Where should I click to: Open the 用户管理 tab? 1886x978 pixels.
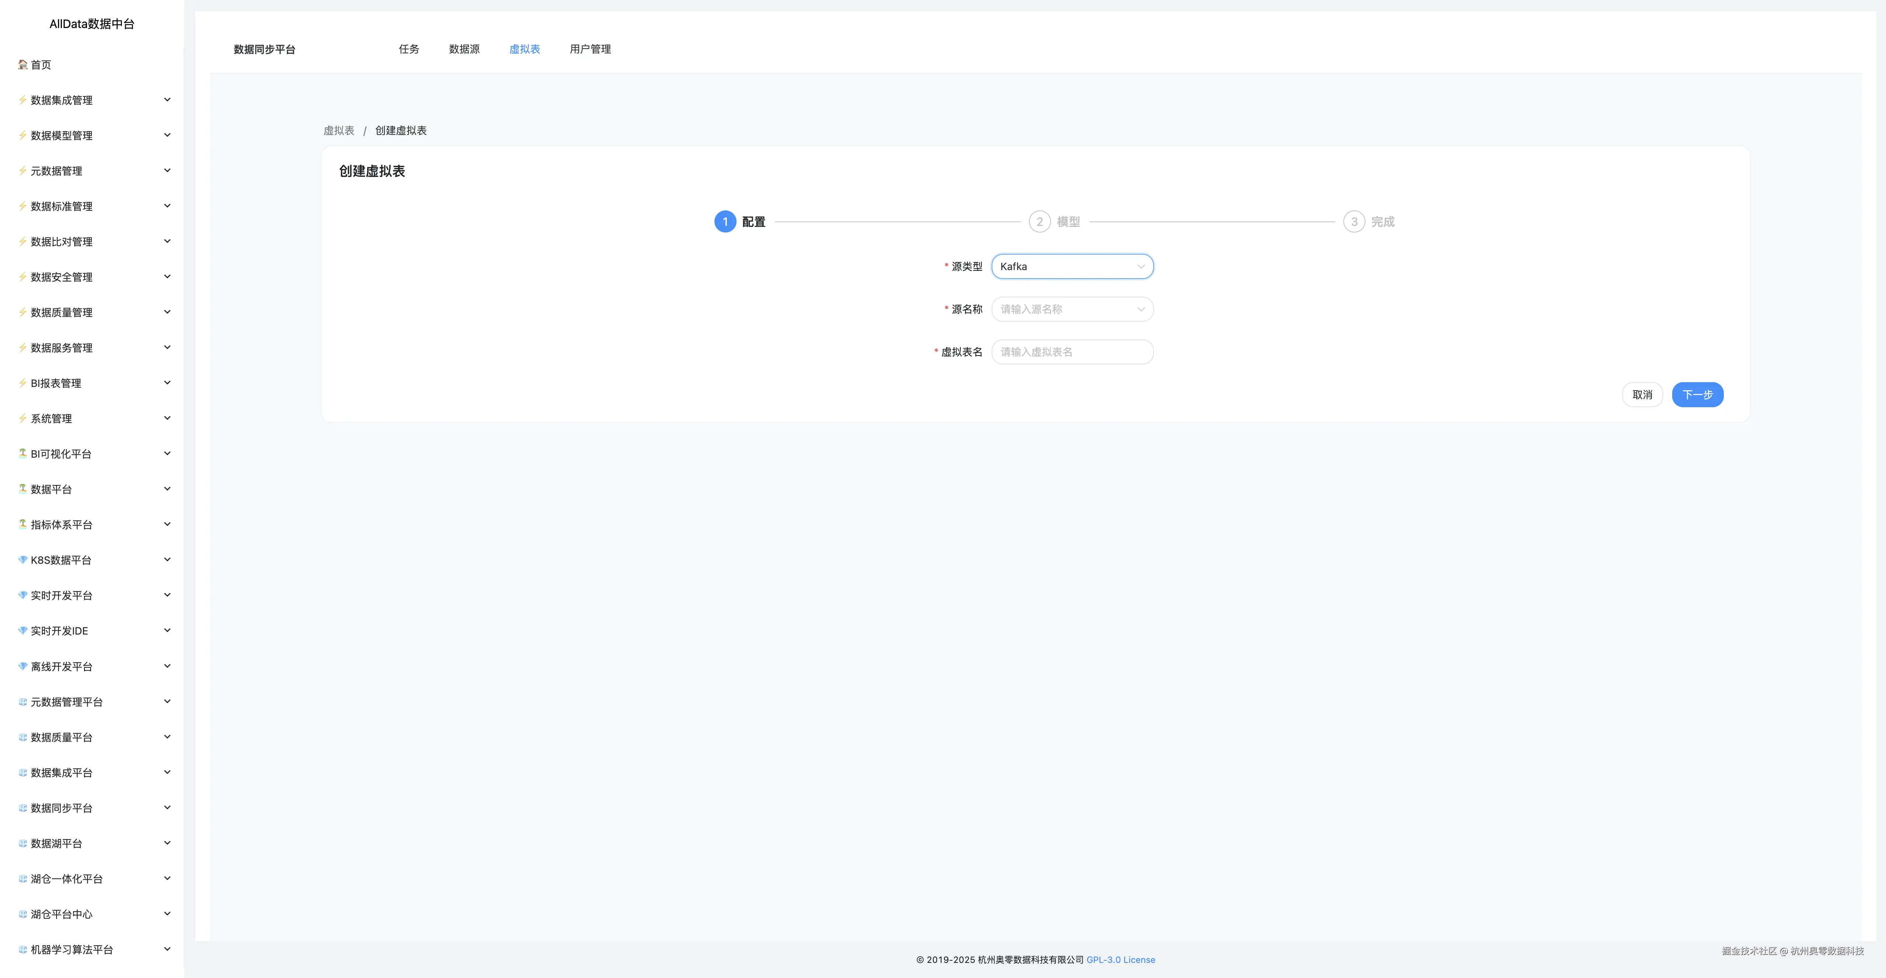click(x=590, y=49)
